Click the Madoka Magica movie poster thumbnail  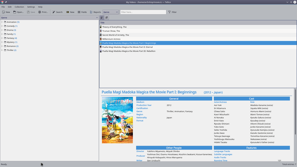point(117,120)
